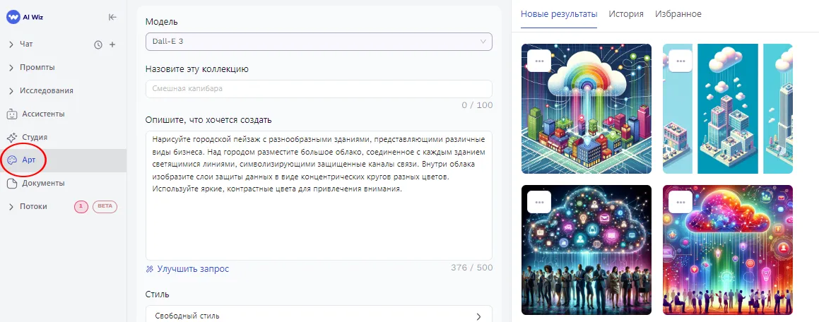Click the Стиль heading
The height and width of the screenshot is (322, 819).
coord(157,294)
